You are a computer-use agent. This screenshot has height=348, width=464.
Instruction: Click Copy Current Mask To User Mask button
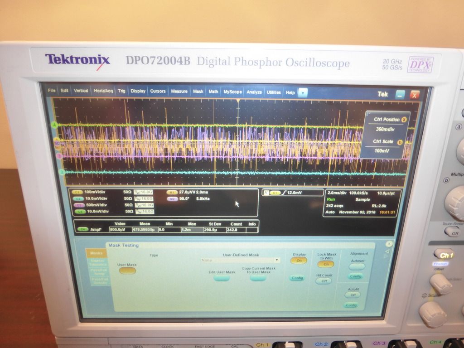point(258,278)
